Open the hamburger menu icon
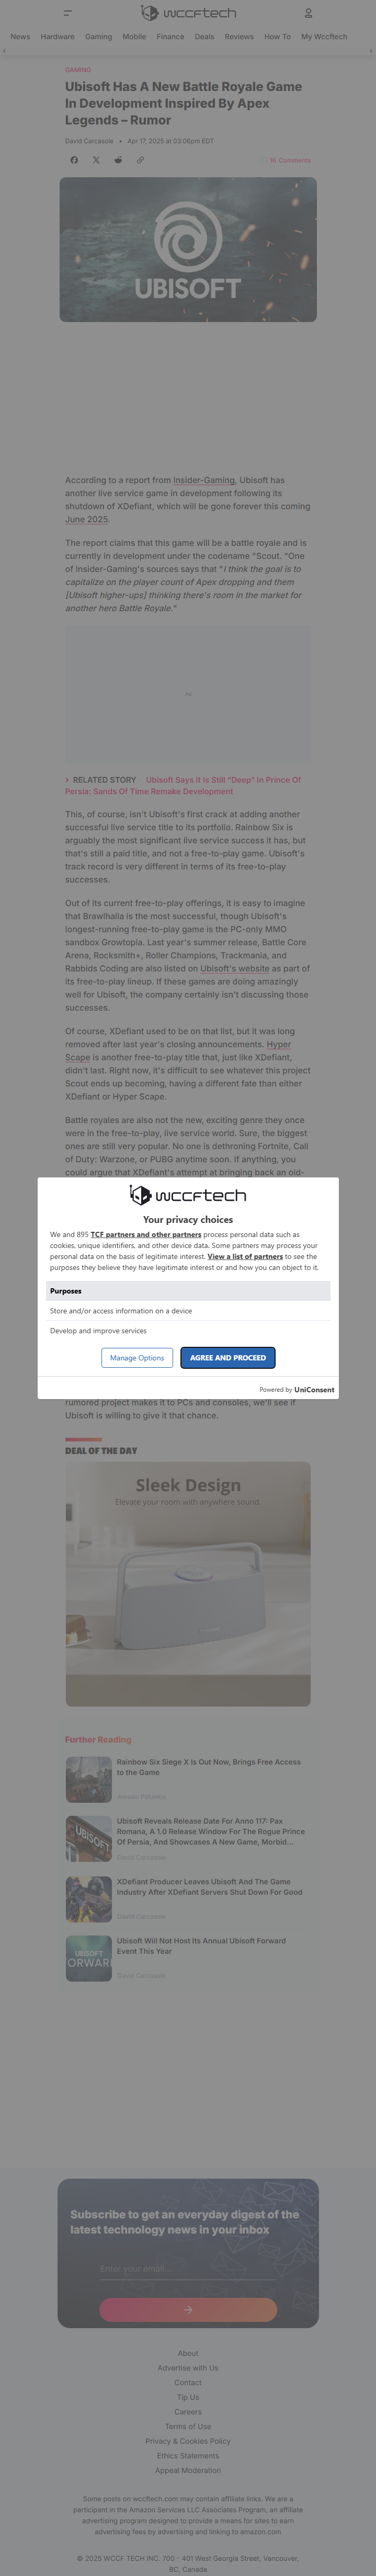The width and height of the screenshot is (376, 2576). point(67,13)
